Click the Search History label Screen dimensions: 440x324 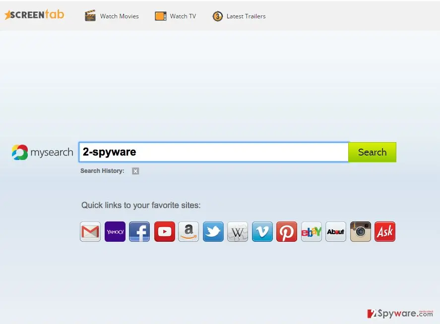[102, 171]
